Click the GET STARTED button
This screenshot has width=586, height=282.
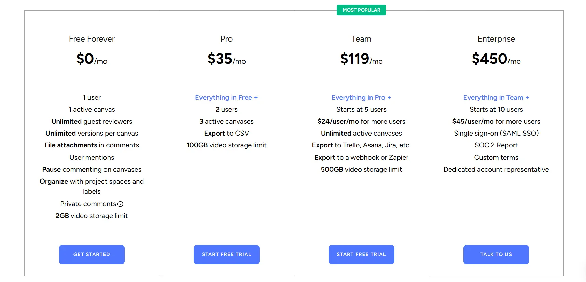tap(92, 254)
